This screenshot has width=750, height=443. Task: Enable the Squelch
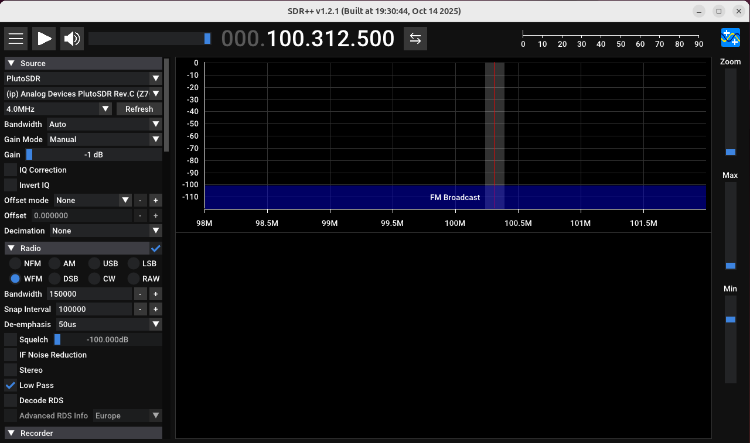click(10, 339)
